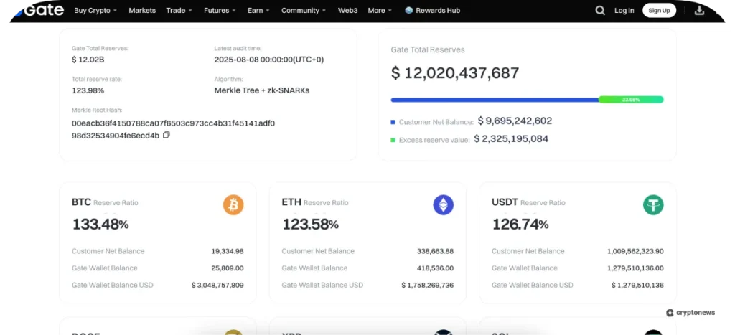Click the Bitcoin coin icon
Screen dimensions: 735x335
coord(233,205)
